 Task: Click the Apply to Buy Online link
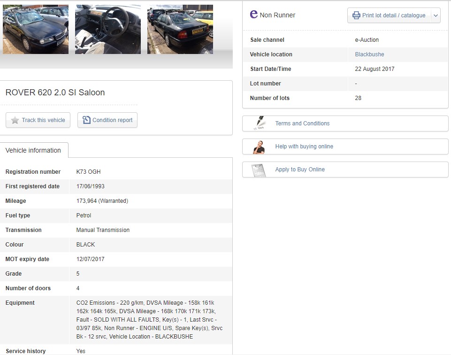pos(300,170)
